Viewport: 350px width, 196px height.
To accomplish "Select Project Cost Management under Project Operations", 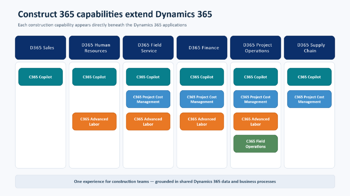I will [256, 99].
